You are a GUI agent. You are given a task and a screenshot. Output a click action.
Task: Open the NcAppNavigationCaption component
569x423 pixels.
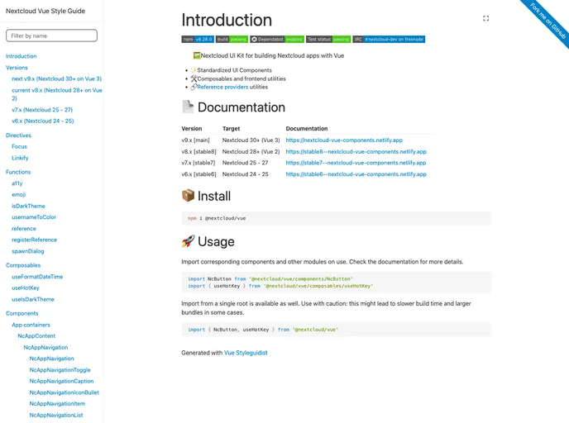pyautogui.click(x=61, y=381)
